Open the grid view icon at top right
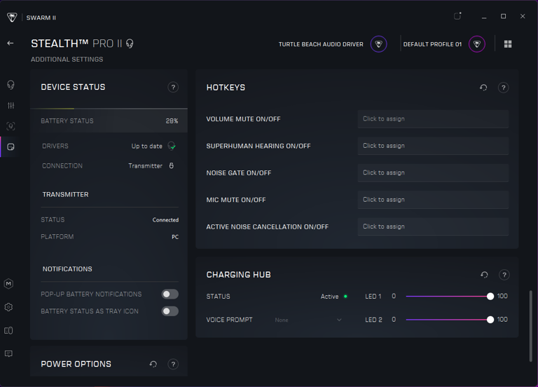 point(508,44)
